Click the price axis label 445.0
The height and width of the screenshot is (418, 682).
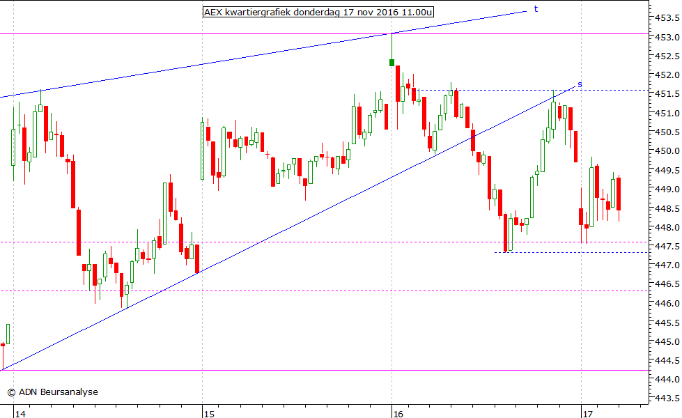click(667, 341)
